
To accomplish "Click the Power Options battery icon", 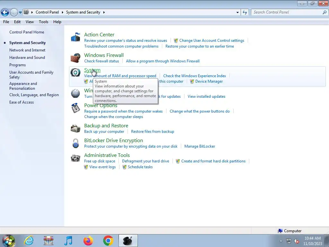I will coord(76,108).
